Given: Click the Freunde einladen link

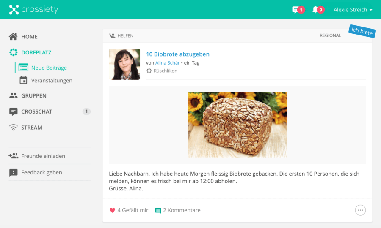Looking at the screenshot, I should click(x=43, y=156).
